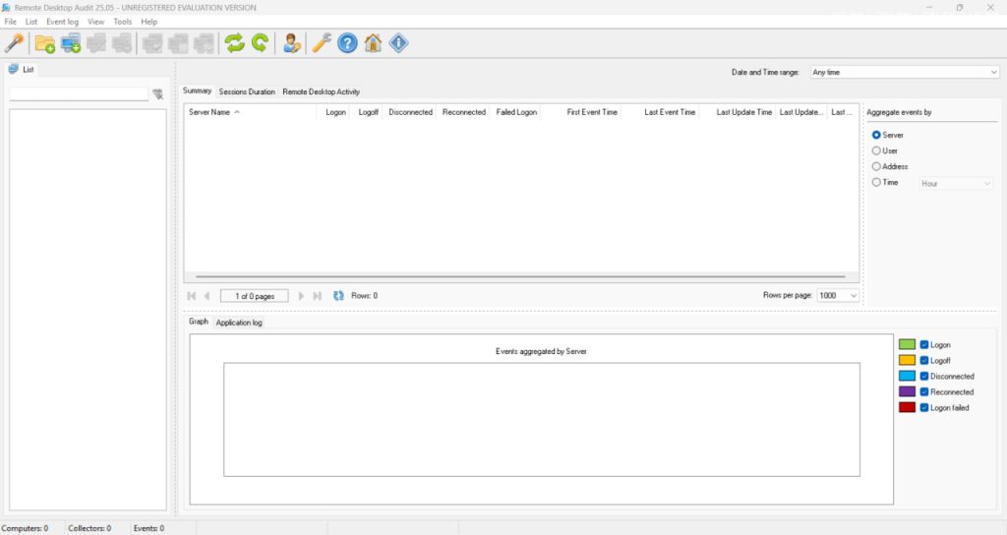This screenshot has height=535, width=1007.
Task: Open the File menu
Action: 10,22
